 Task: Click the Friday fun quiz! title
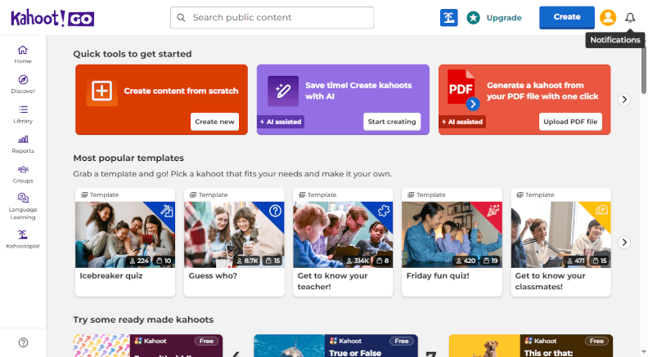[x=438, y=275]
